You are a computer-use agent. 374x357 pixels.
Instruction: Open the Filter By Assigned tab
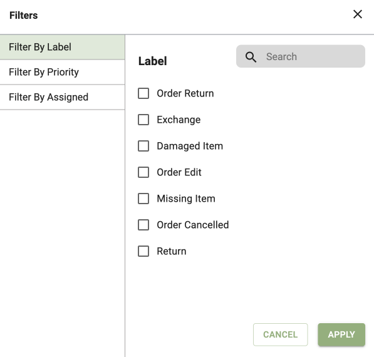(x=62, y=97)
